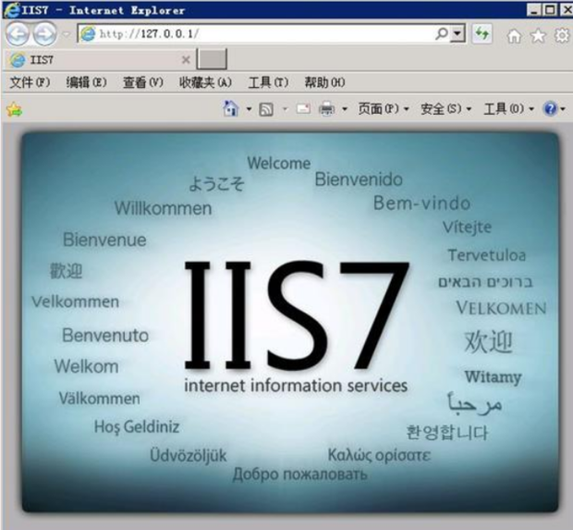Screen dimensions: 573x530
Task: Click the large IIS7 logo image
Action: coord(297,314)
